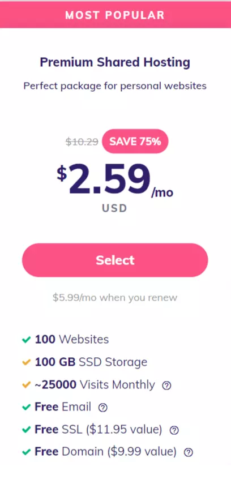Click the crossed-out $10.29 price
Image resolution: width=231 pixels, height=488 pixels.
pyautogui.click(x=82, y=142)
